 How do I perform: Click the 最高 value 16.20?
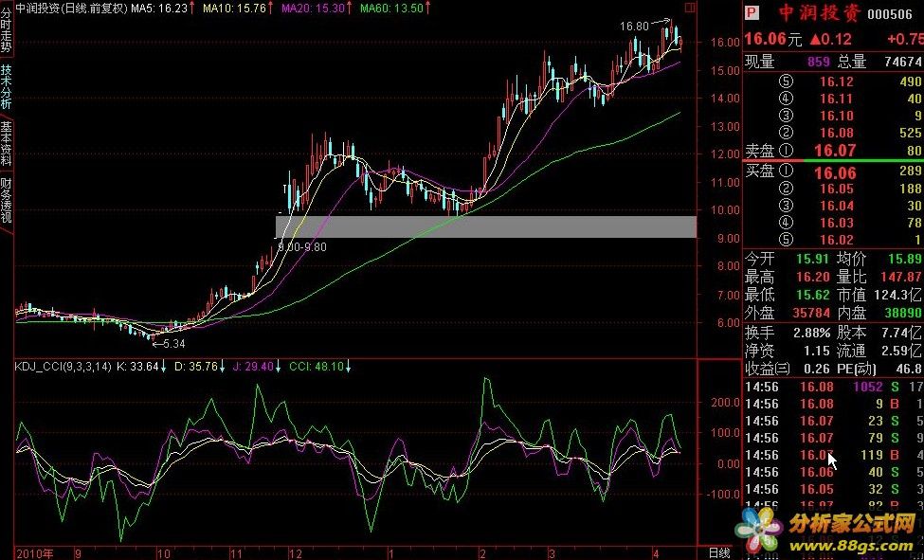(x=812, y=277)
